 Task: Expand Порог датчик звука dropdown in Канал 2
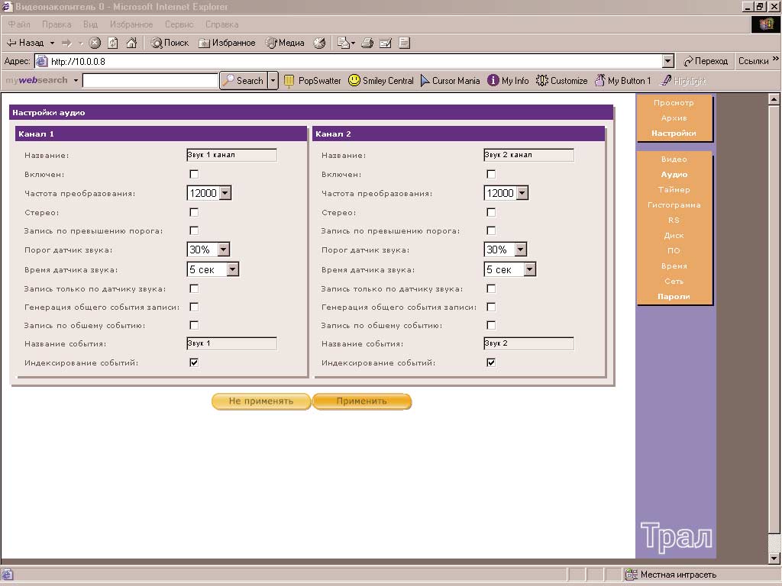coord(520,250)
